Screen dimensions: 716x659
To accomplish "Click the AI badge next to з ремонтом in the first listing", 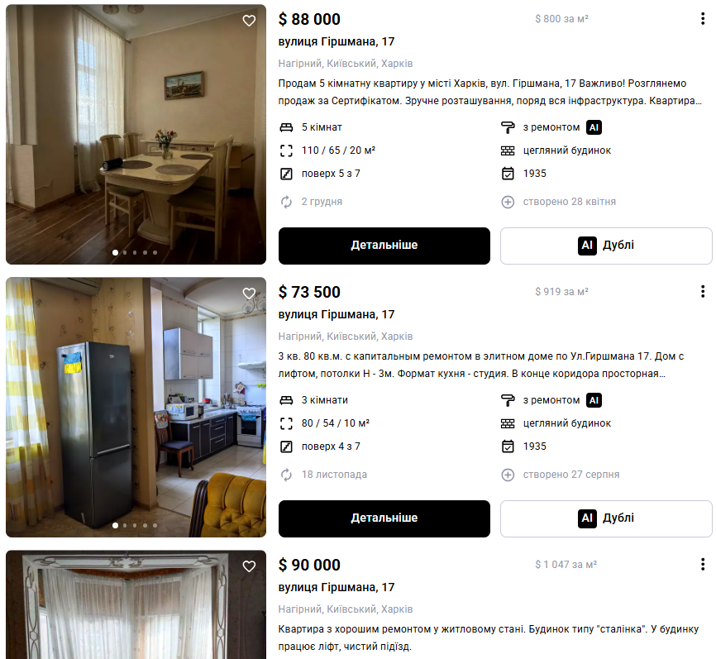I will click(594, 127).
